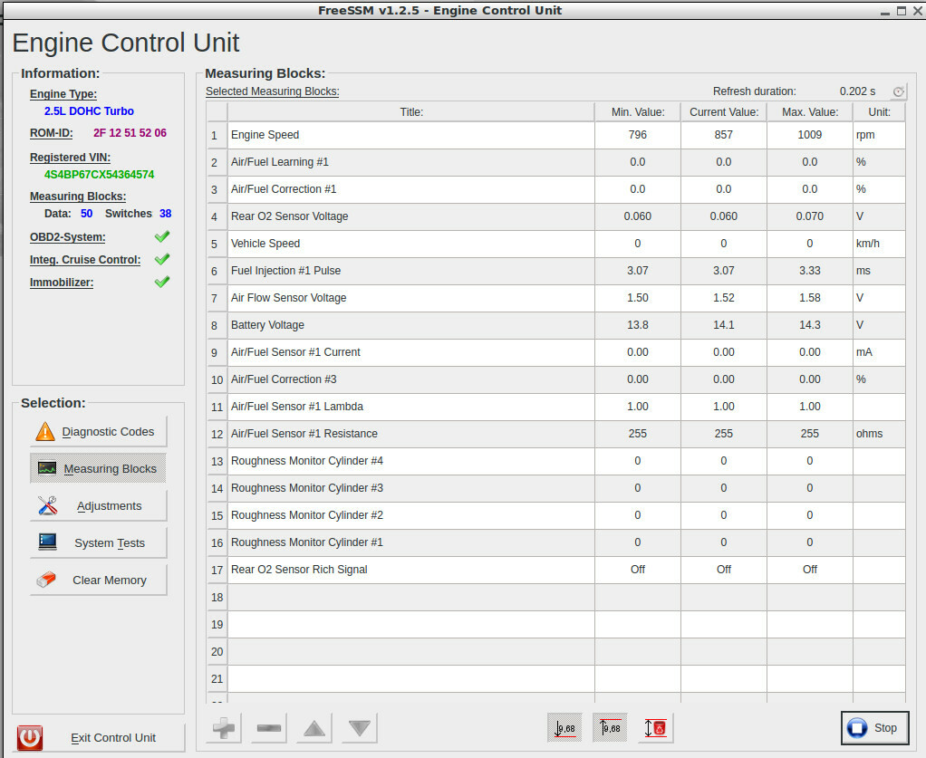Maximize the FreeSSM window
This screenshot has width=926, height=758.
(x=902, y=11)
